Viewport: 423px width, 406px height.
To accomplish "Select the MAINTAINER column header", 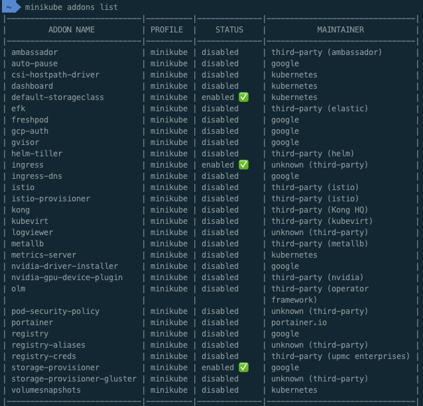I will click(x=340, y=30).
